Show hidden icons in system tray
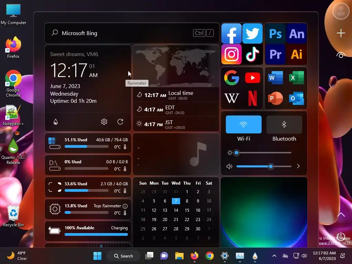The image size is (352, 264). (x=274, y=256)
